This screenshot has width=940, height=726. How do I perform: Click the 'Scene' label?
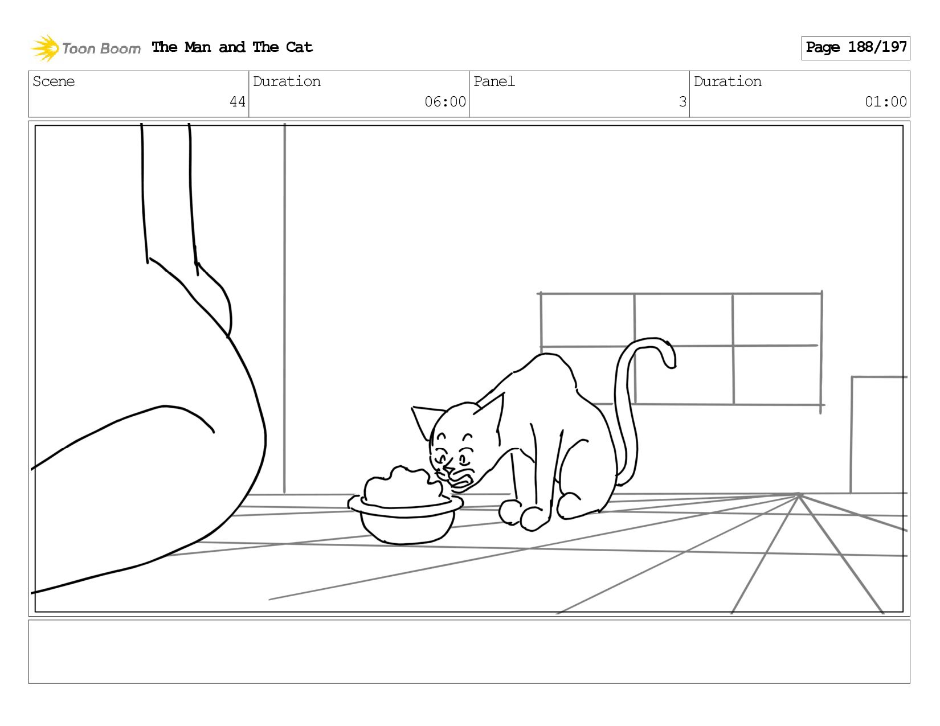coord(54,81)
